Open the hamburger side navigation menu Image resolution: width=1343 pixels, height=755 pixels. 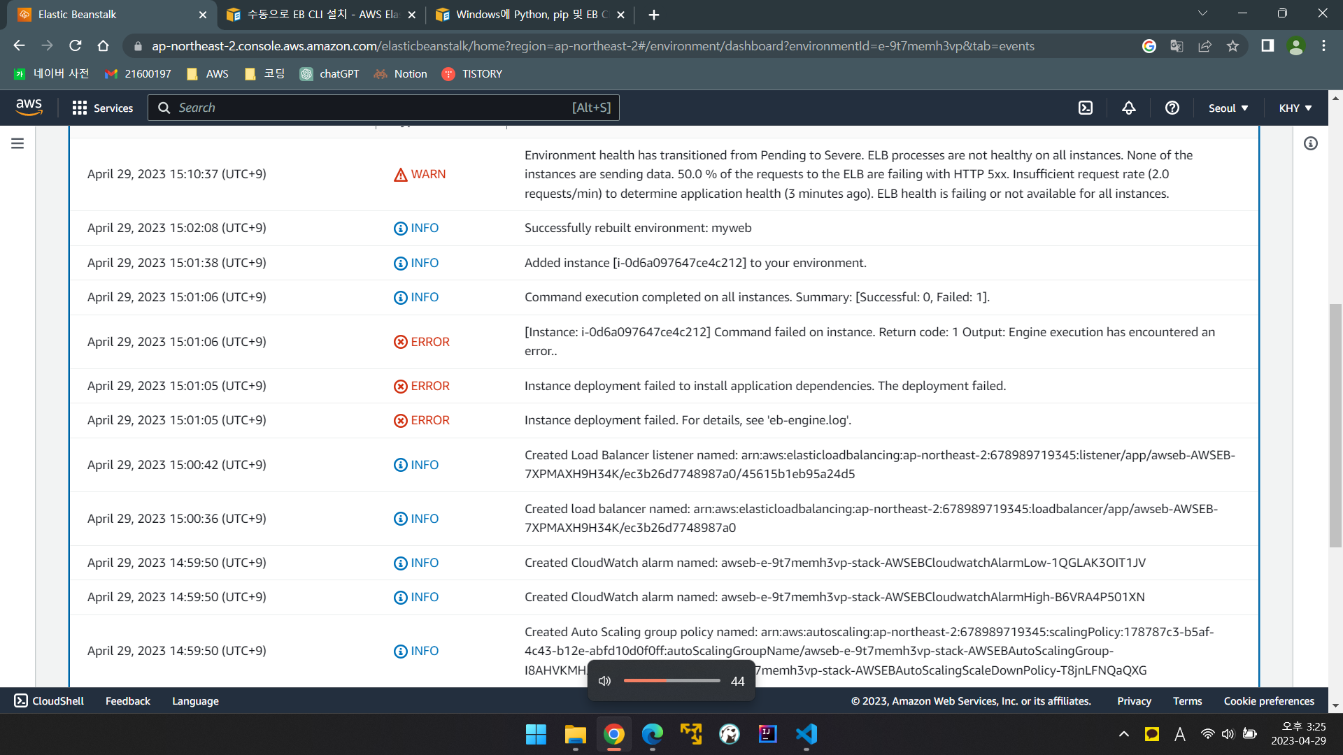coord(17,143)
